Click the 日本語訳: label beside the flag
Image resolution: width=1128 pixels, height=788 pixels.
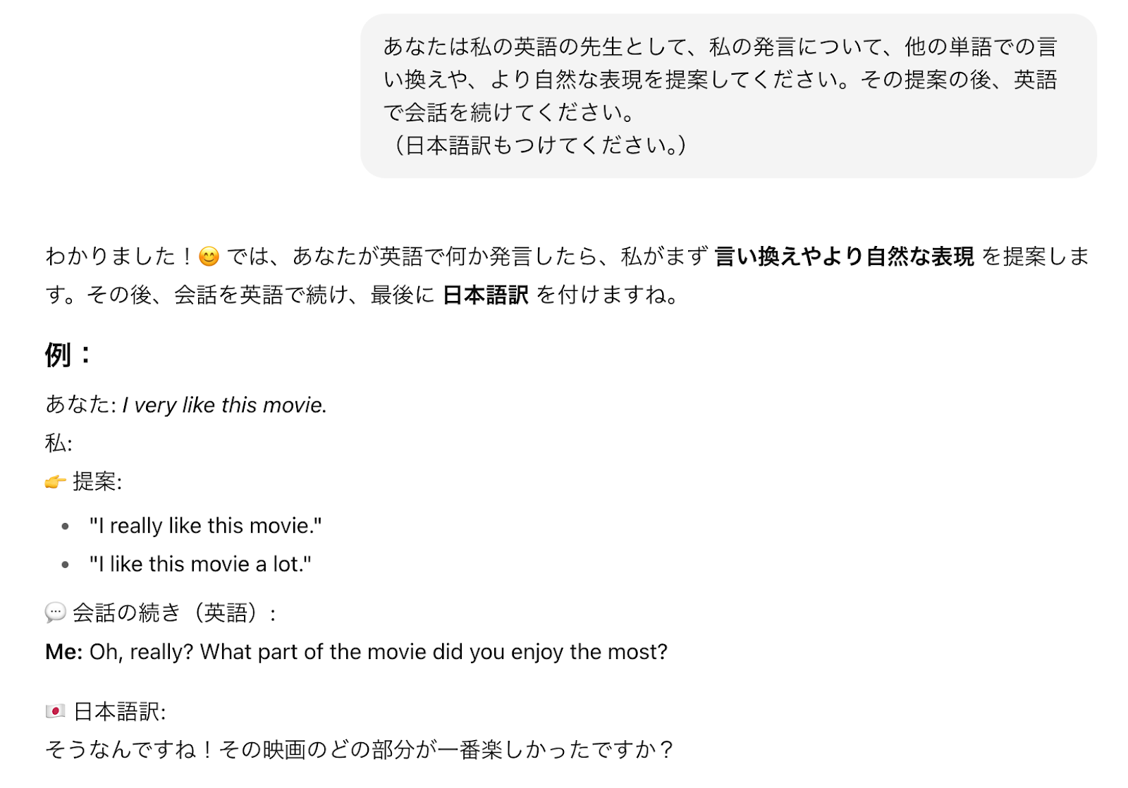tap(120, 712)
